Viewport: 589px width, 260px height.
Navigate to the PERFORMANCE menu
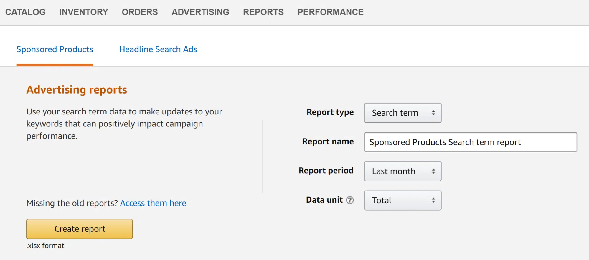[330, 12]
